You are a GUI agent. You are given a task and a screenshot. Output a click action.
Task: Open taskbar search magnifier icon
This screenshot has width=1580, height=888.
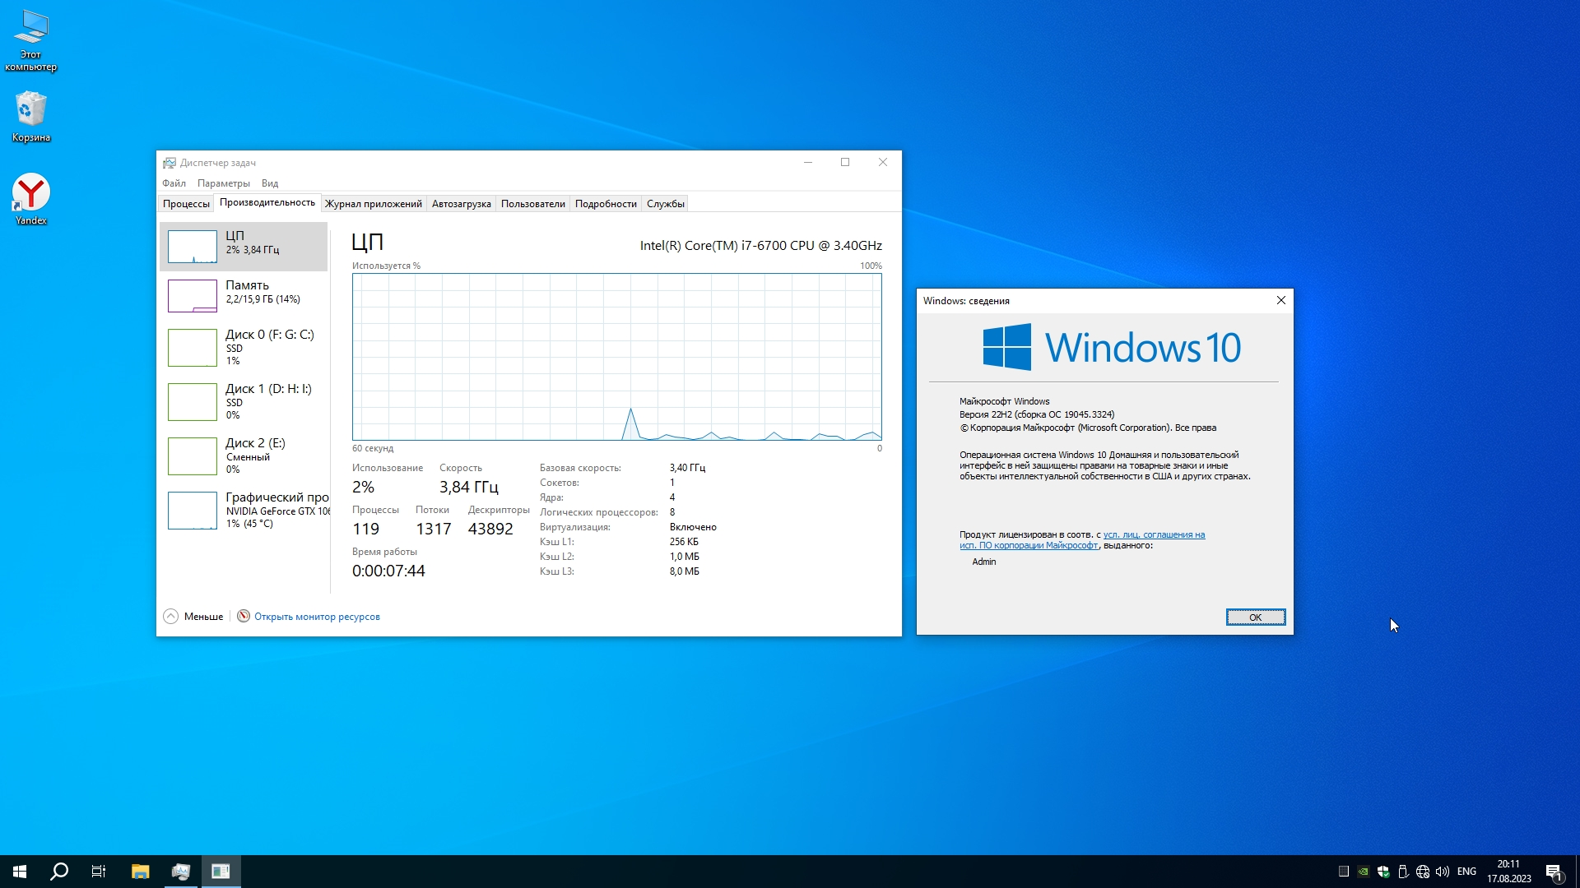tap(59, 872)
